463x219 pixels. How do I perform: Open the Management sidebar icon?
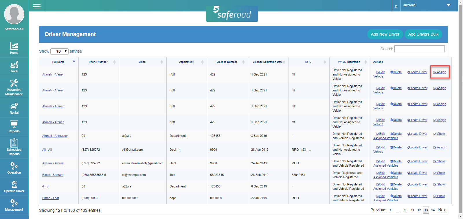14,205
